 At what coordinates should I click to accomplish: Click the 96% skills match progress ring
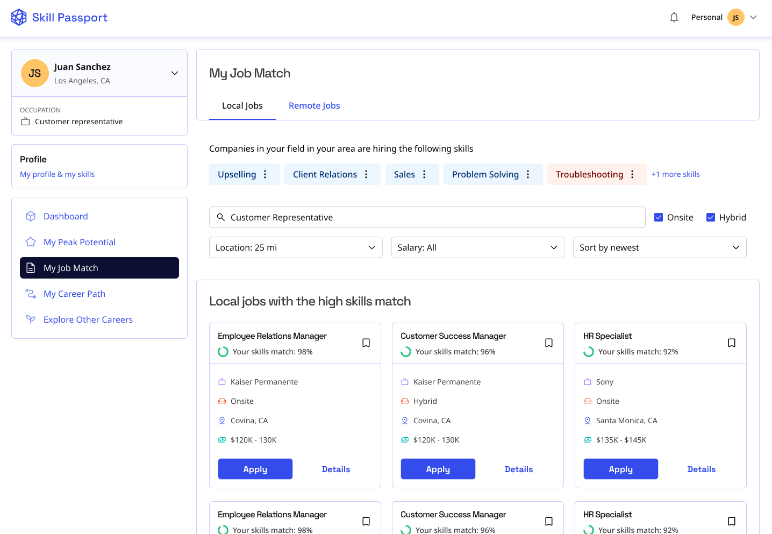tap(406, 352)
